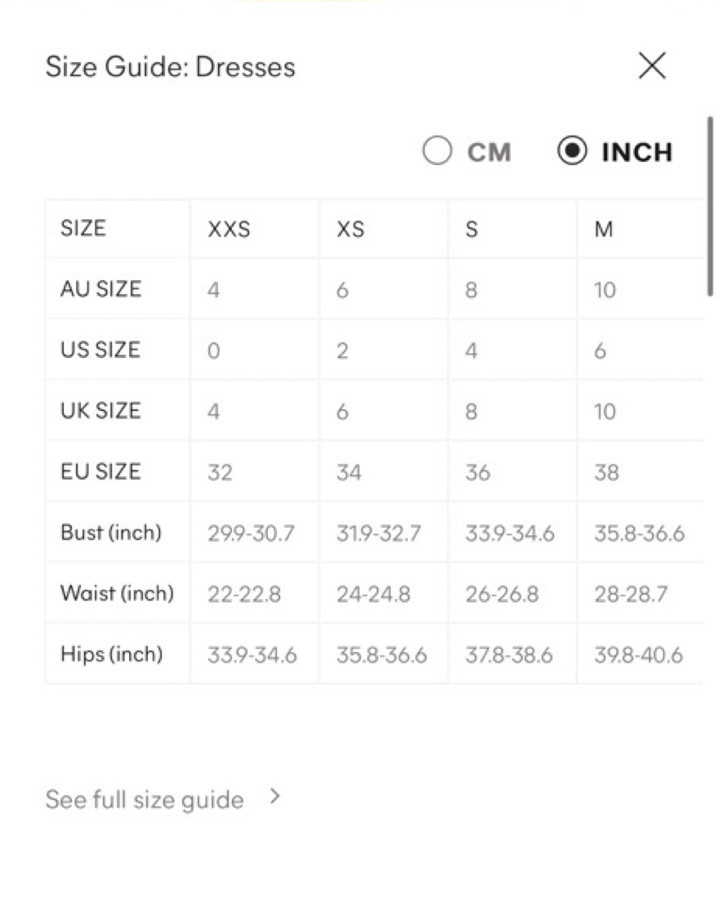Screen dimensions: 719x898
Task: Close the size guide with the X icon
Action: coord(652,65)
